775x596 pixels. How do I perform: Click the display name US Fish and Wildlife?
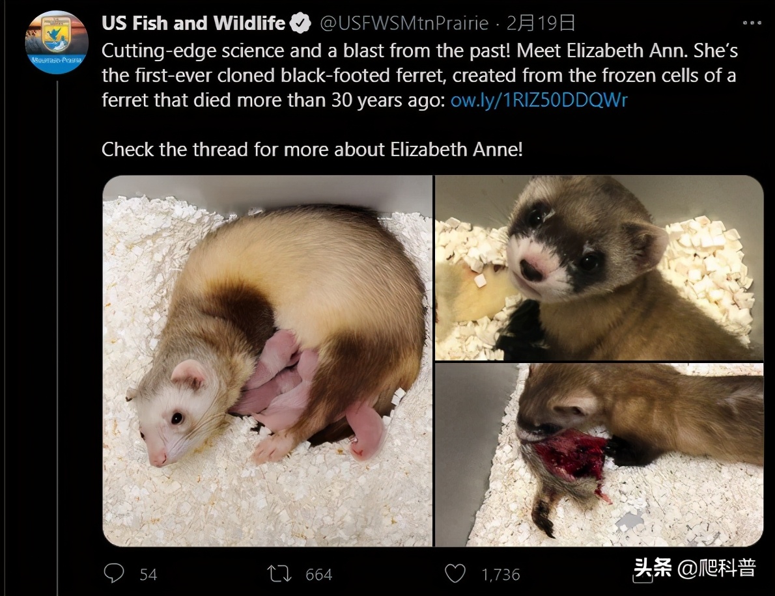pyautogui.click(x=192, y=23)
